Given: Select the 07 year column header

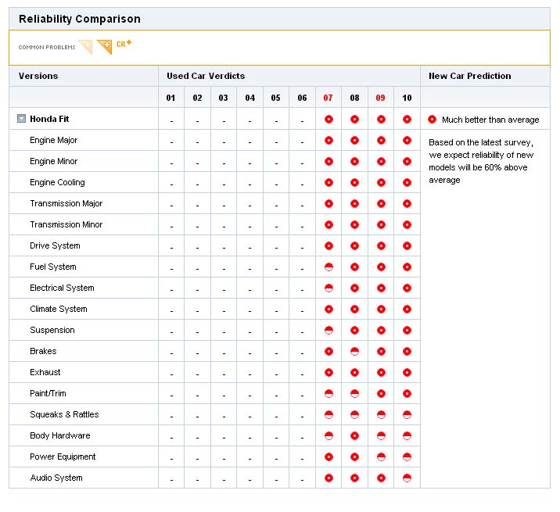Looking at the screenshot, I should point(328,98).
